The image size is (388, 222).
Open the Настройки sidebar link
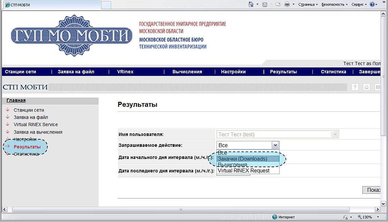coord(25,139)
